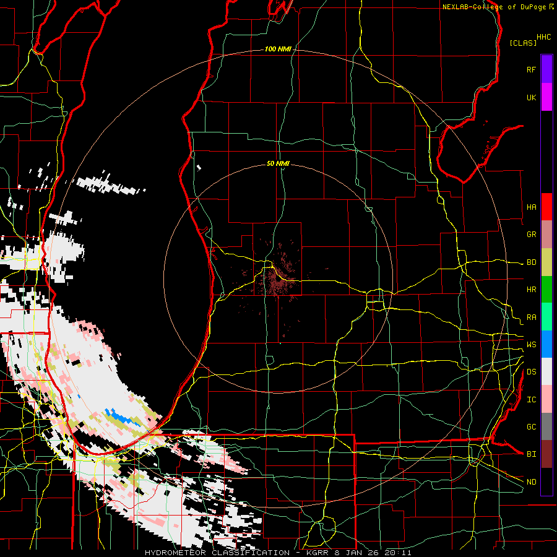The image size is (557, 557).
Task: Click the IC legend label
Action: (531, 399)
